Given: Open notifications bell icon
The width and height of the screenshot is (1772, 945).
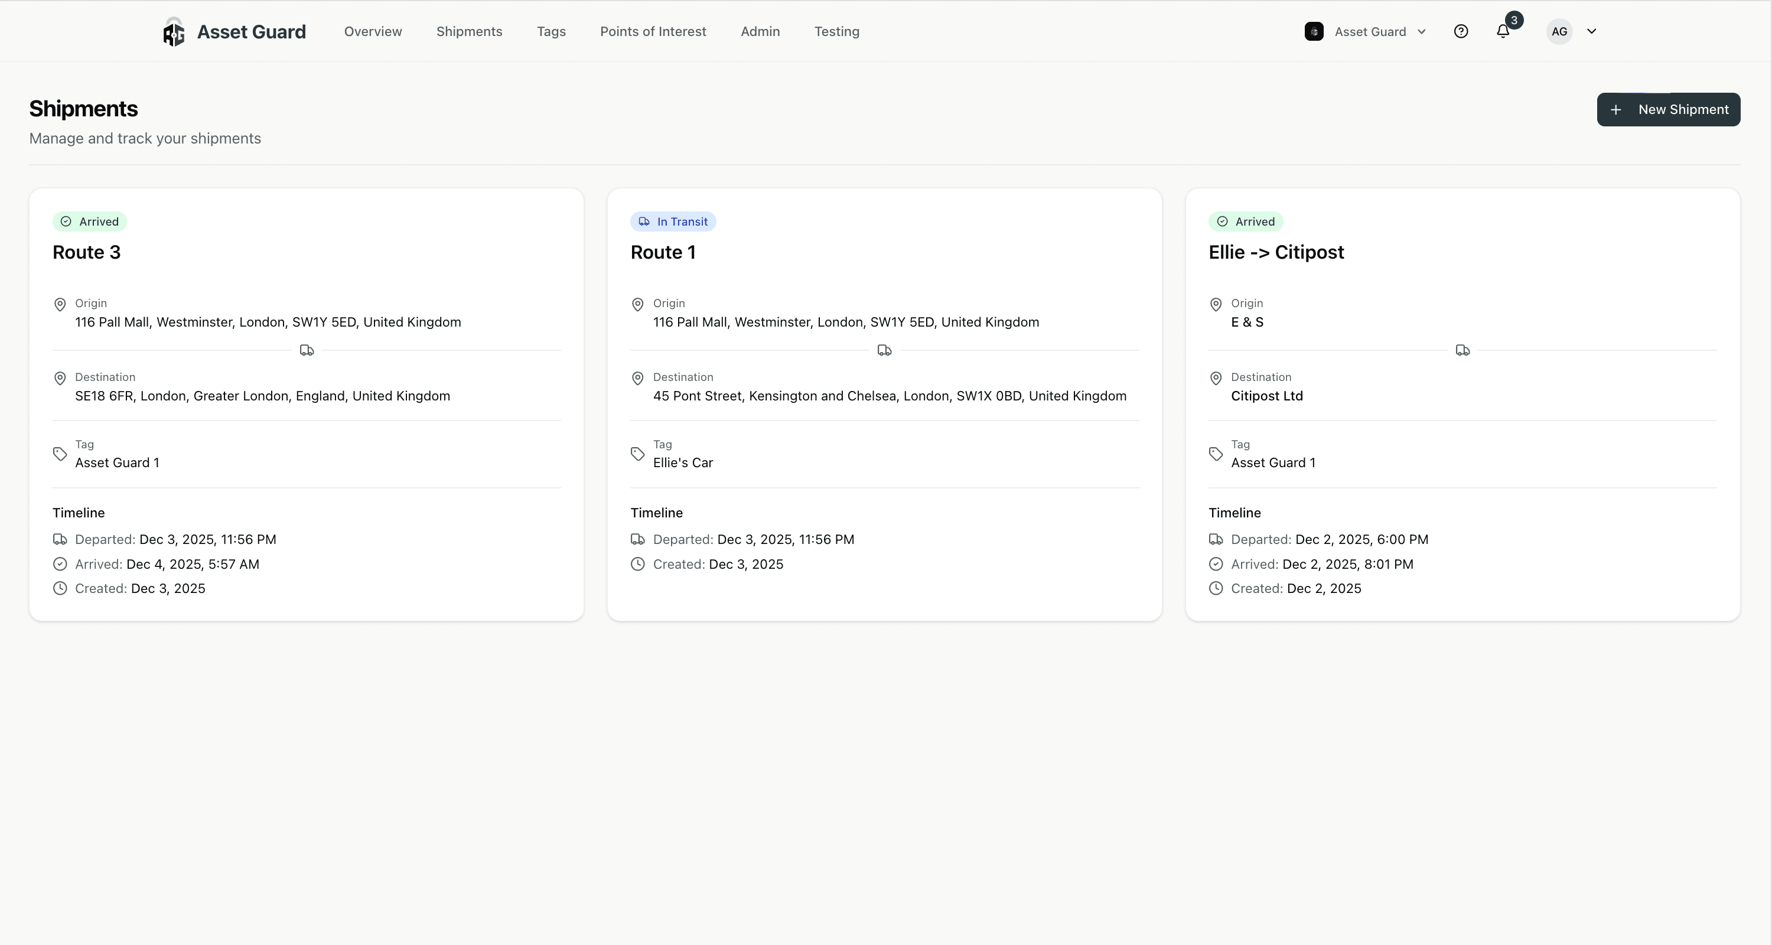Looking at the screenshot, I should 1503,32.
